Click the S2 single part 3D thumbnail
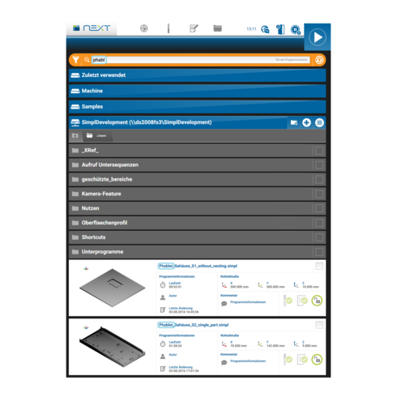The height and width of the screenshot is (397, 397). 112,347
